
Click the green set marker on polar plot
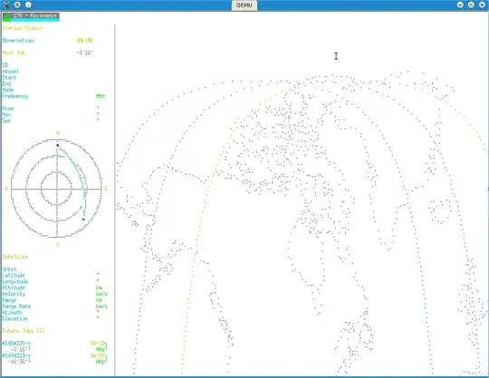pos(83,220)
